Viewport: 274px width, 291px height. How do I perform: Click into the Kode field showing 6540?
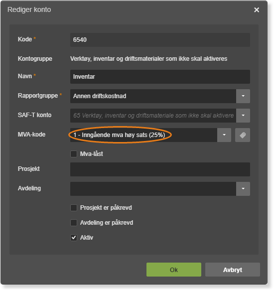[160, 40]
